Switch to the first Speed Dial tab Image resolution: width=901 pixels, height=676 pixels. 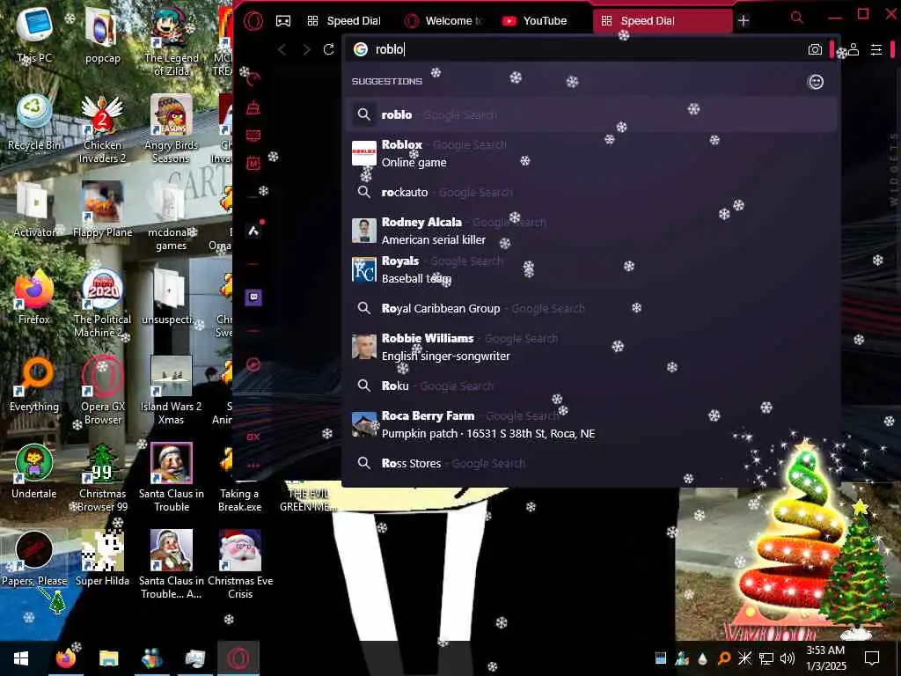tap(344, 21)
